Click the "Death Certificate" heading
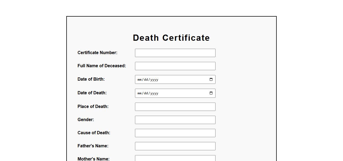This screenshot has height=161, width=343. (x=171, y=38)
